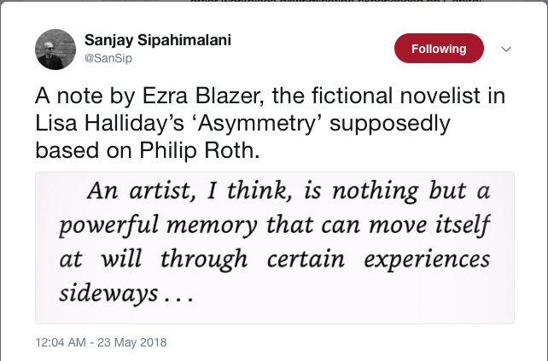View the author's profile photo thumbnail
The image size is (548, 361).
[x=56, y=49]
